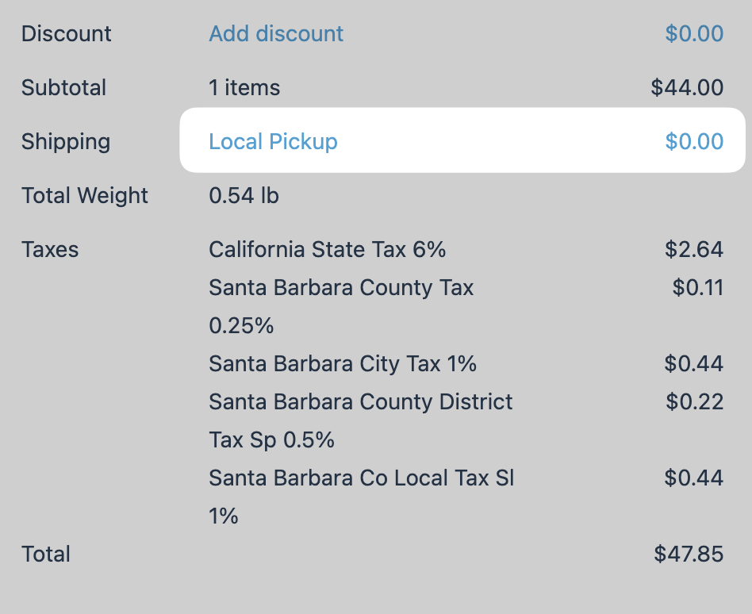Viewport: 752px width, 614px height.
Task: Choose the Local Pickup shipping link
Action: pos(273,141)
